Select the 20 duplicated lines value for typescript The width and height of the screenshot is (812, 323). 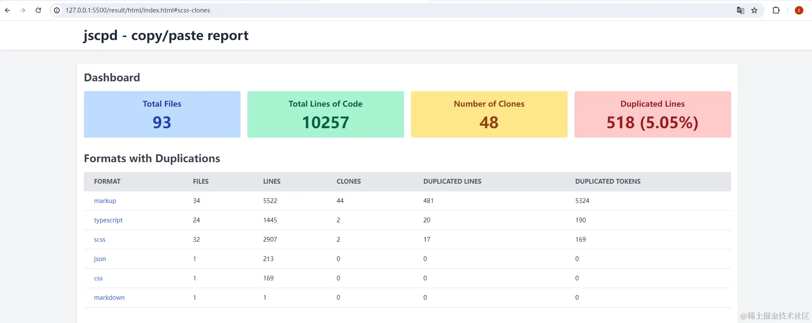coord(427,220)
